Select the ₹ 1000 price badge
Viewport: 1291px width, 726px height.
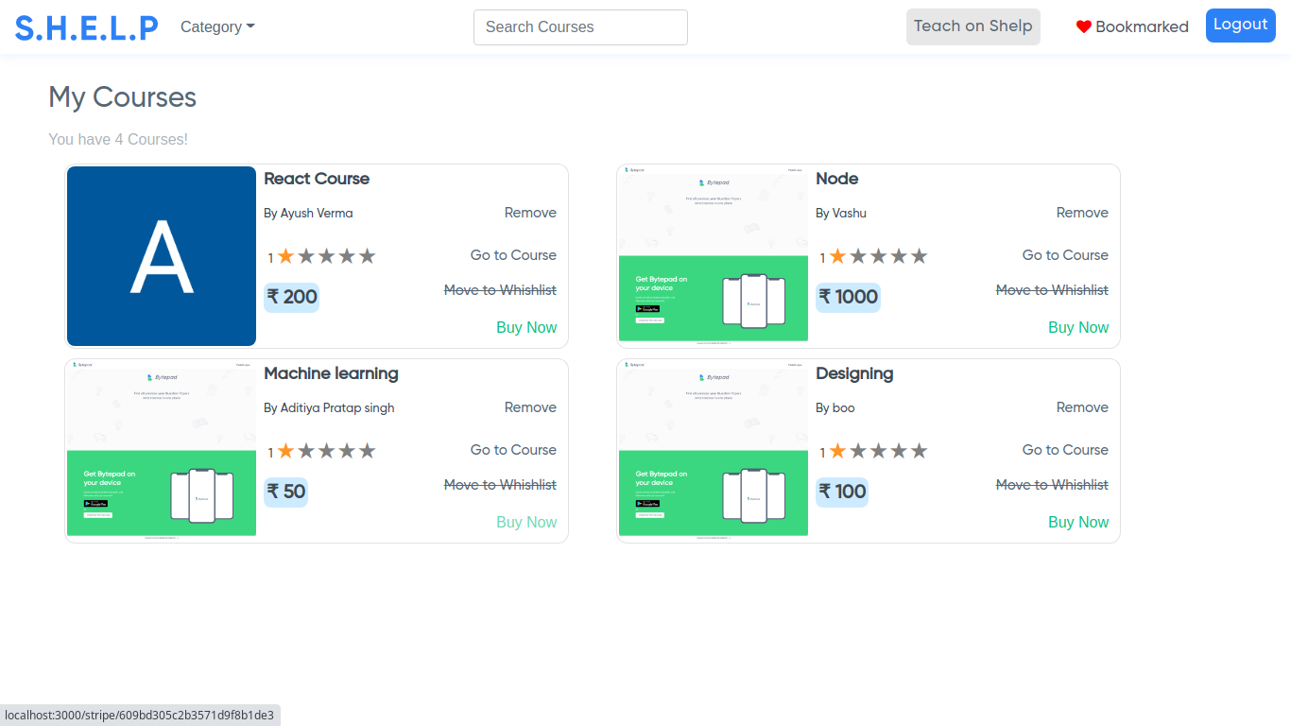click(x=848, y=298)
